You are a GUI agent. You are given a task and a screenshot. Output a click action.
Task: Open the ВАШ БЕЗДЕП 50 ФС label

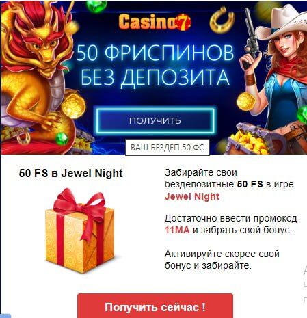pyautogui.click(x=168, y=148)
